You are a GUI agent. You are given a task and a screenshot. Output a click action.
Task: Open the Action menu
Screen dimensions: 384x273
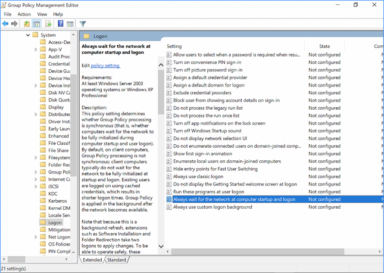click(24, 14)
